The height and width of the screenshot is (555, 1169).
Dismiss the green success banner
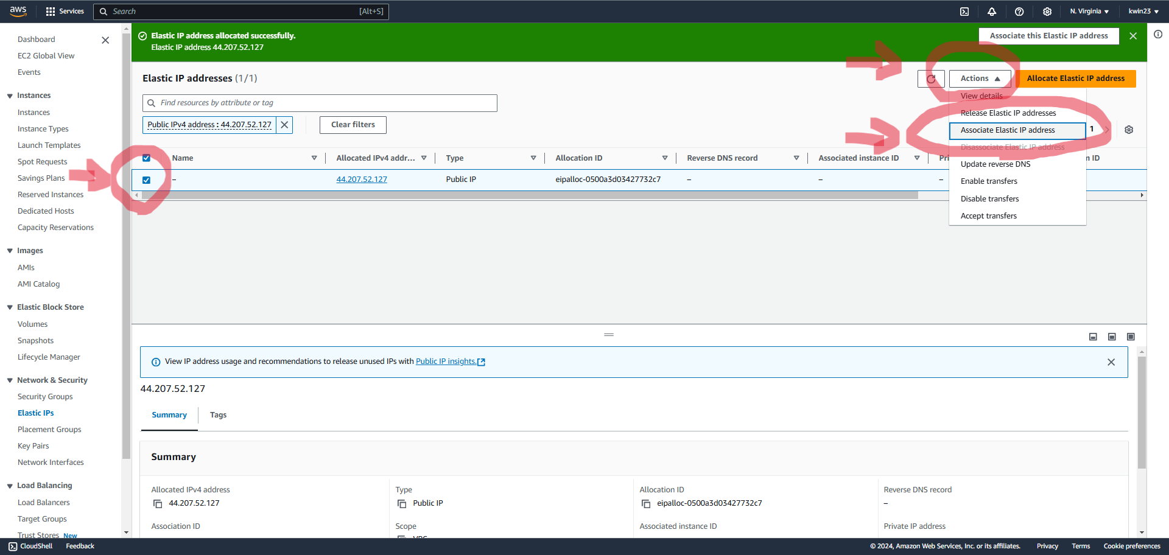1133,36
